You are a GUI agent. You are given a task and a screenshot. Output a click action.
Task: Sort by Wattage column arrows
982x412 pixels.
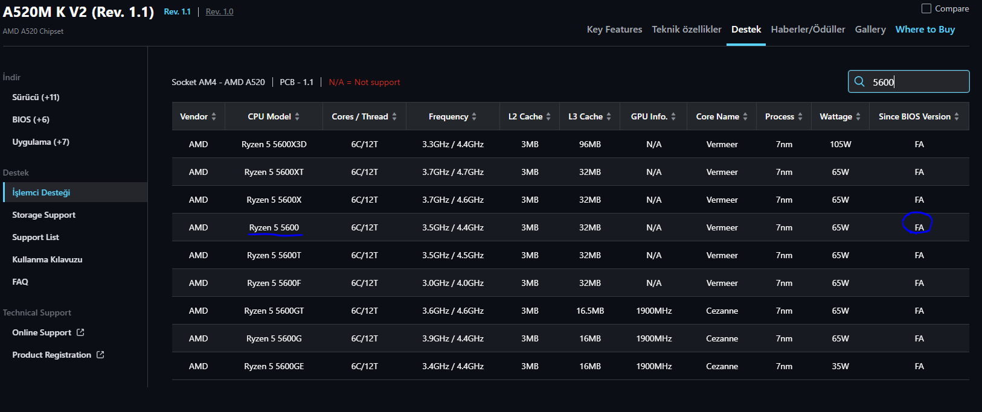(858, 116)
